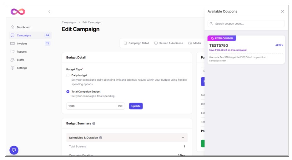Viewport: 292px width, 160px height.
Task: Click the Budget Summary help icon
Action: coord(94,124)
